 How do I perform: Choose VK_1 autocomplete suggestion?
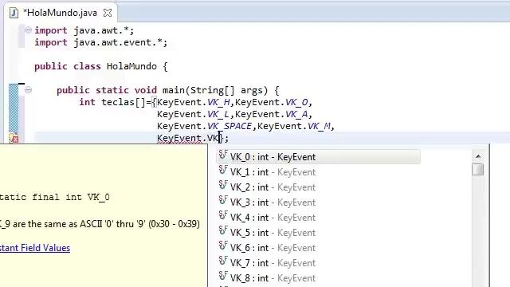coord(319,172)
